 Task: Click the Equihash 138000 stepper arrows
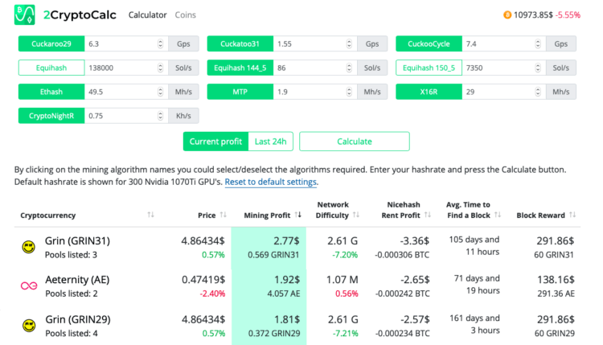click(160, 68)
